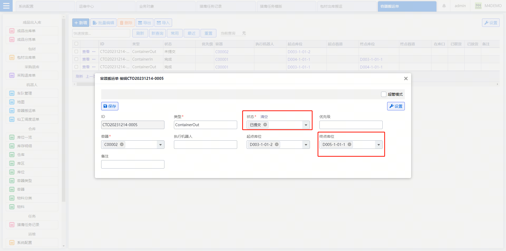The height and width of the screenshot is (251, 506).
Task: Open more options for 未提交 row
Action: click(x=94, y=52)
